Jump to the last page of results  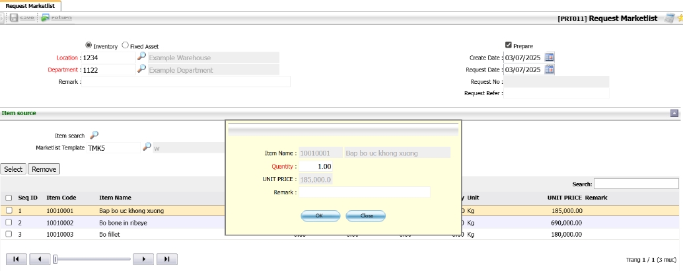coord(166,259)
